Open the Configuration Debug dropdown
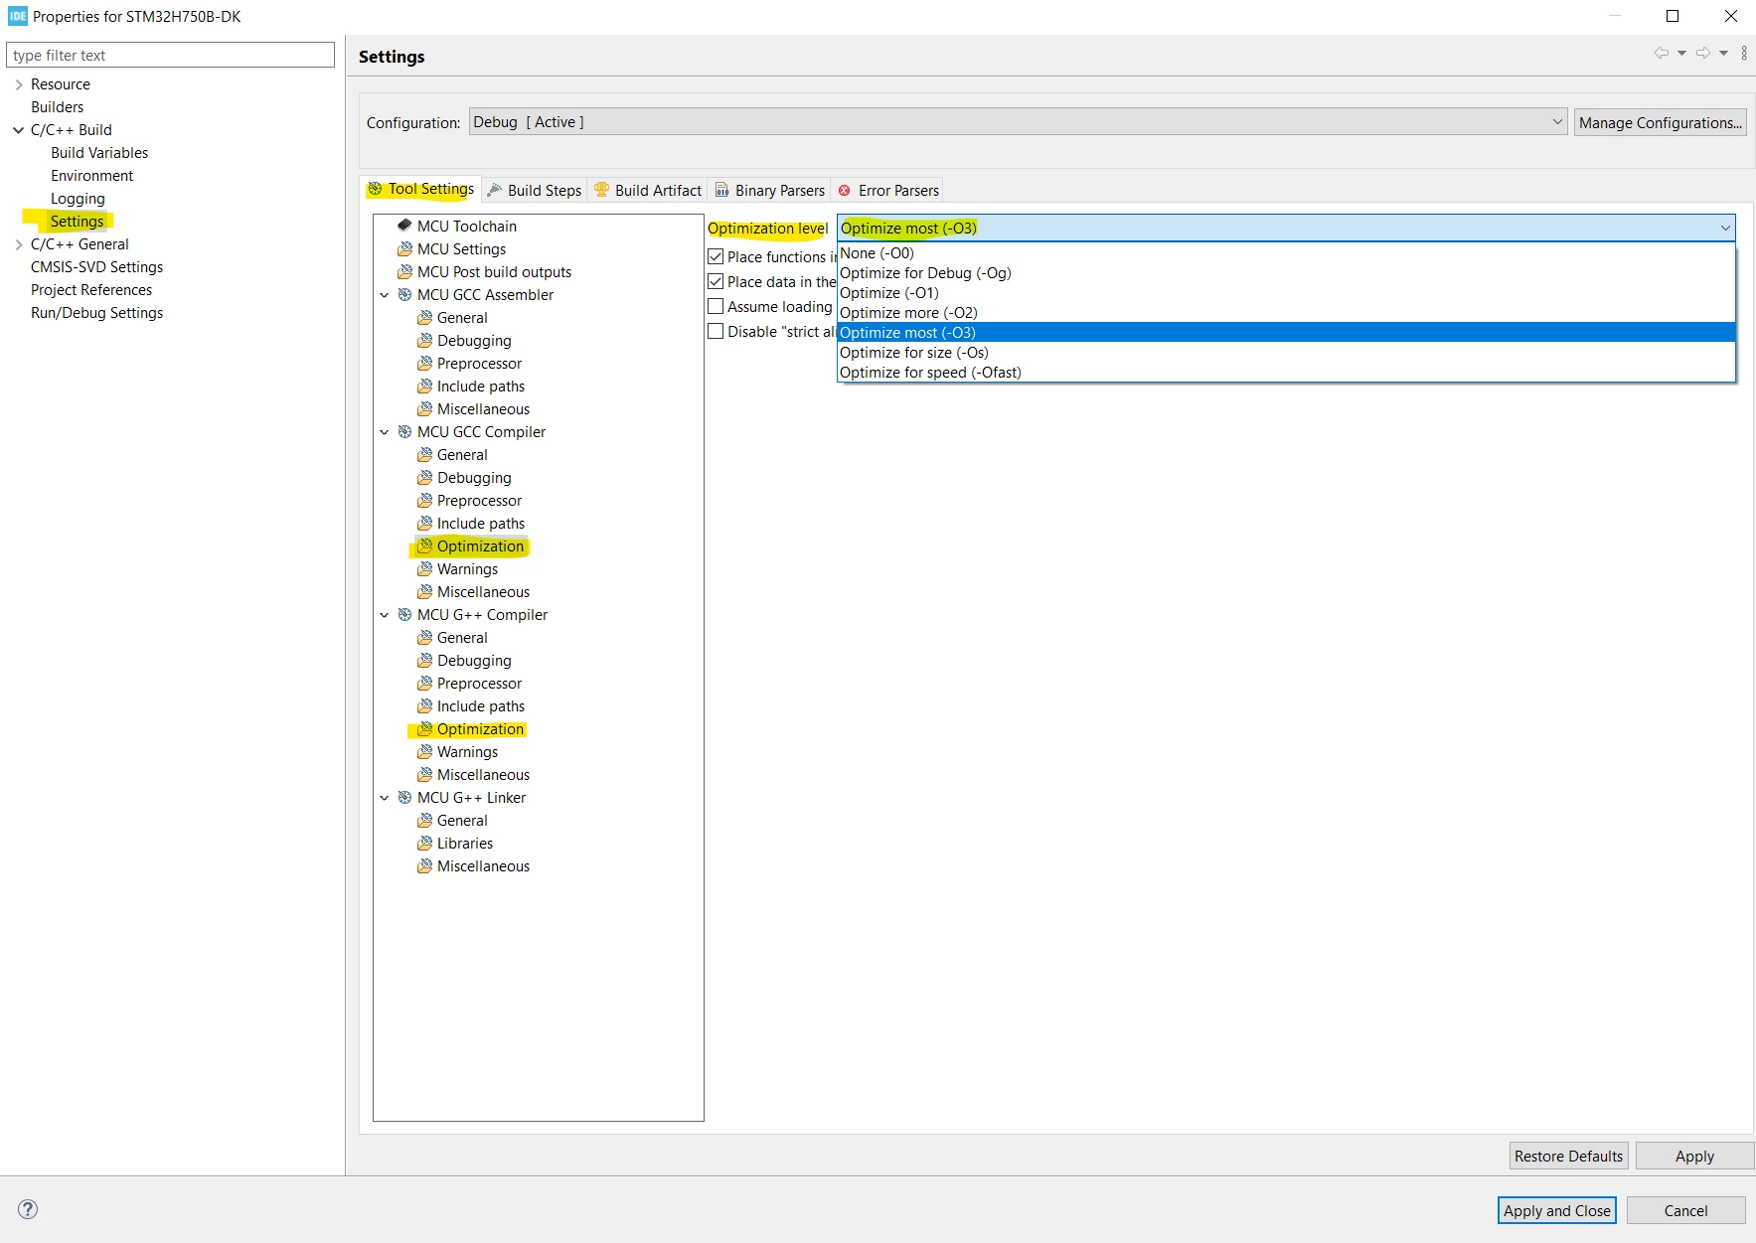 point(1018,122)
